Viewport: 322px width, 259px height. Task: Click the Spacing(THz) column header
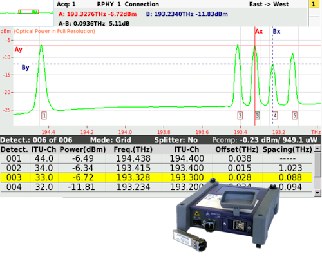(287, 149)
